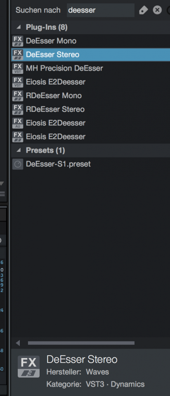Select the MH Precision DeEsser entry
Image resolution: width=170 pixels, height=396 pixels.
pos(90,68)
